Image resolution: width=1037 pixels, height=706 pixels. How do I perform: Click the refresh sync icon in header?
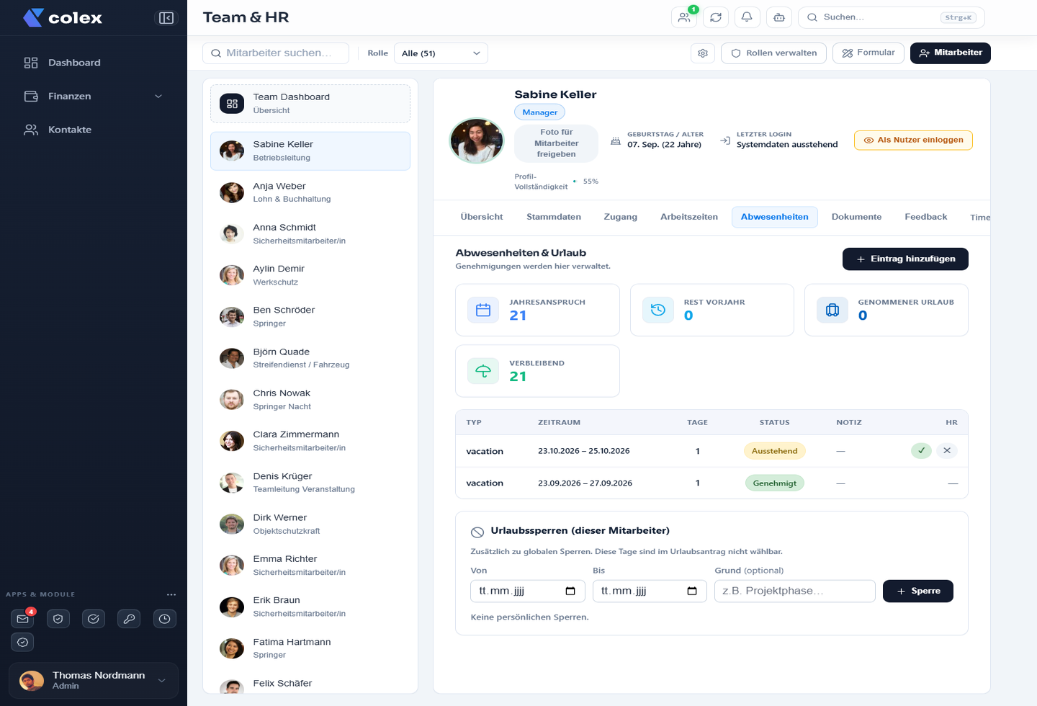(x=716, y=17)
